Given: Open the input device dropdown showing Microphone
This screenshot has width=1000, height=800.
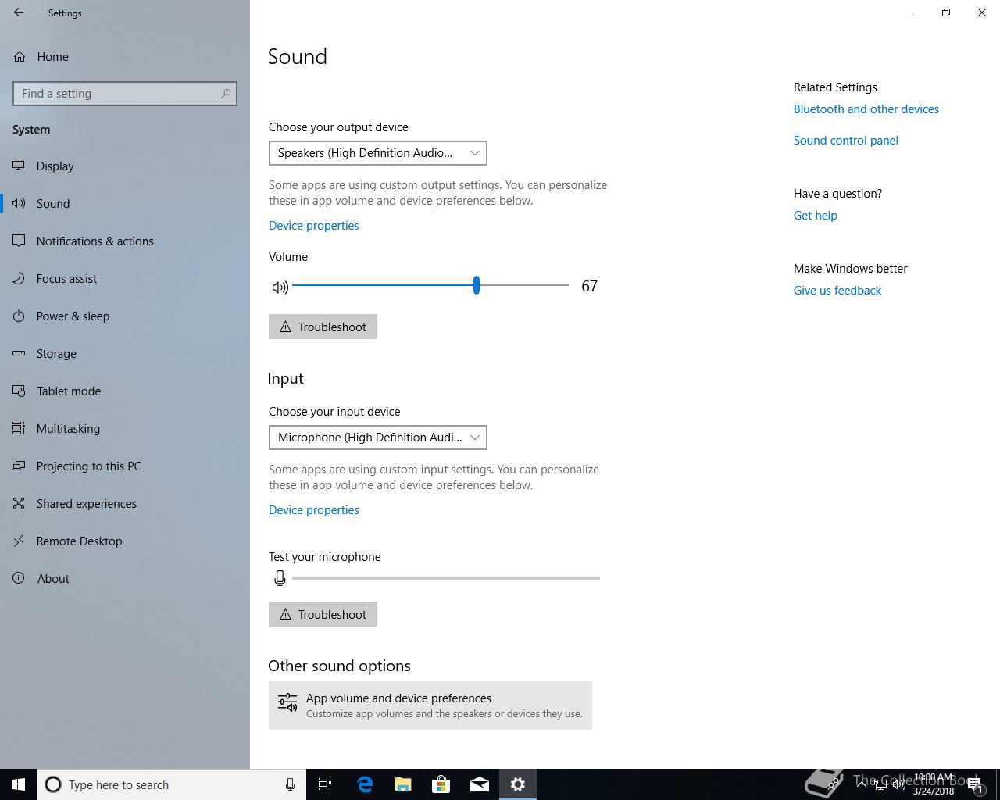Looking at the screenshot, I should click(378, 437).
